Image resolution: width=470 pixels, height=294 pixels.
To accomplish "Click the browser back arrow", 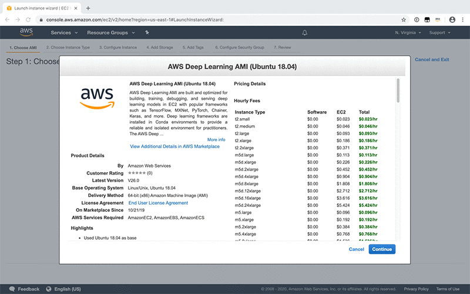I will point(8,20).
